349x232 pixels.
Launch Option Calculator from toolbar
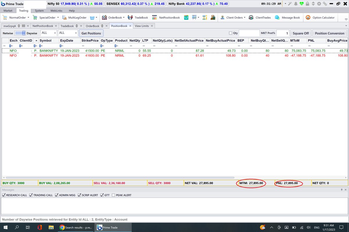pyautogui.click(x=320, y=18)
